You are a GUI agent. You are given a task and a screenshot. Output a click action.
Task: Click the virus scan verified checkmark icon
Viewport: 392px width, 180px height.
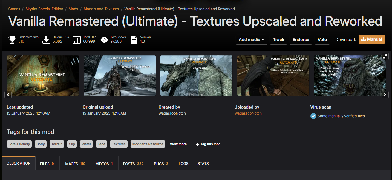(x=313, y=116)
